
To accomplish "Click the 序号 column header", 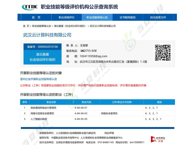I will click(x=25, y=102).
